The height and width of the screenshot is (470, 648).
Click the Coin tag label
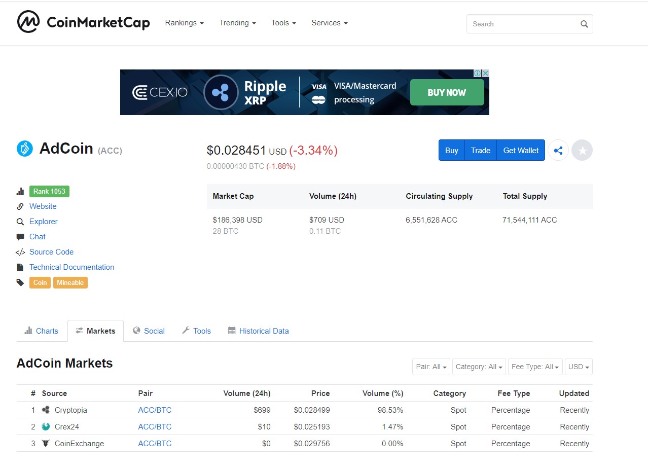(40, 282)
